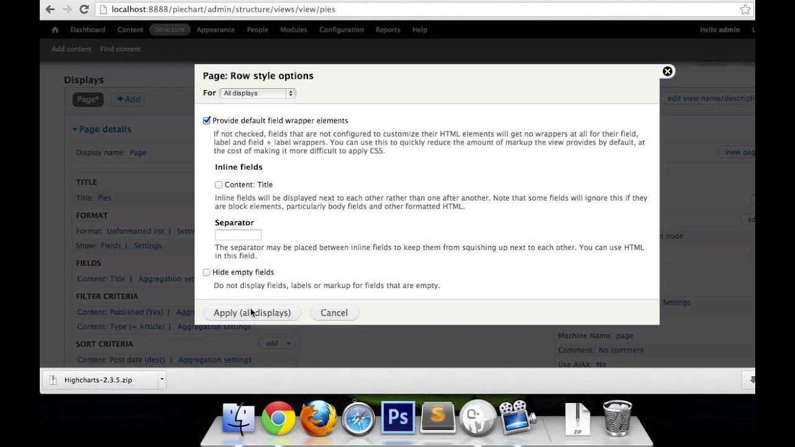This screenshot has height=447, width=795.
Task: Edit the Content: Title field link
Action: click(101, 279)
